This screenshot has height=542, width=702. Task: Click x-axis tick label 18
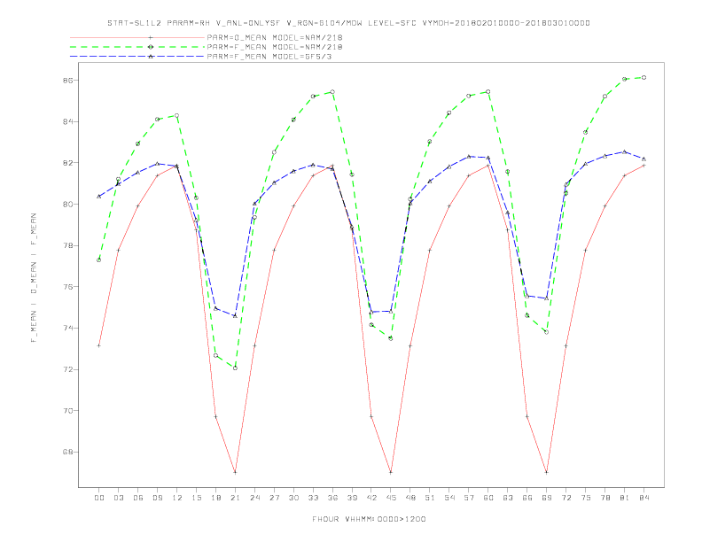[215, 498]
